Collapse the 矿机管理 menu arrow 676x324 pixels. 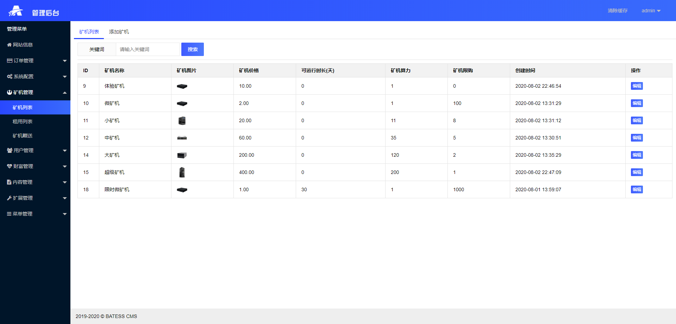click(65, 93)
